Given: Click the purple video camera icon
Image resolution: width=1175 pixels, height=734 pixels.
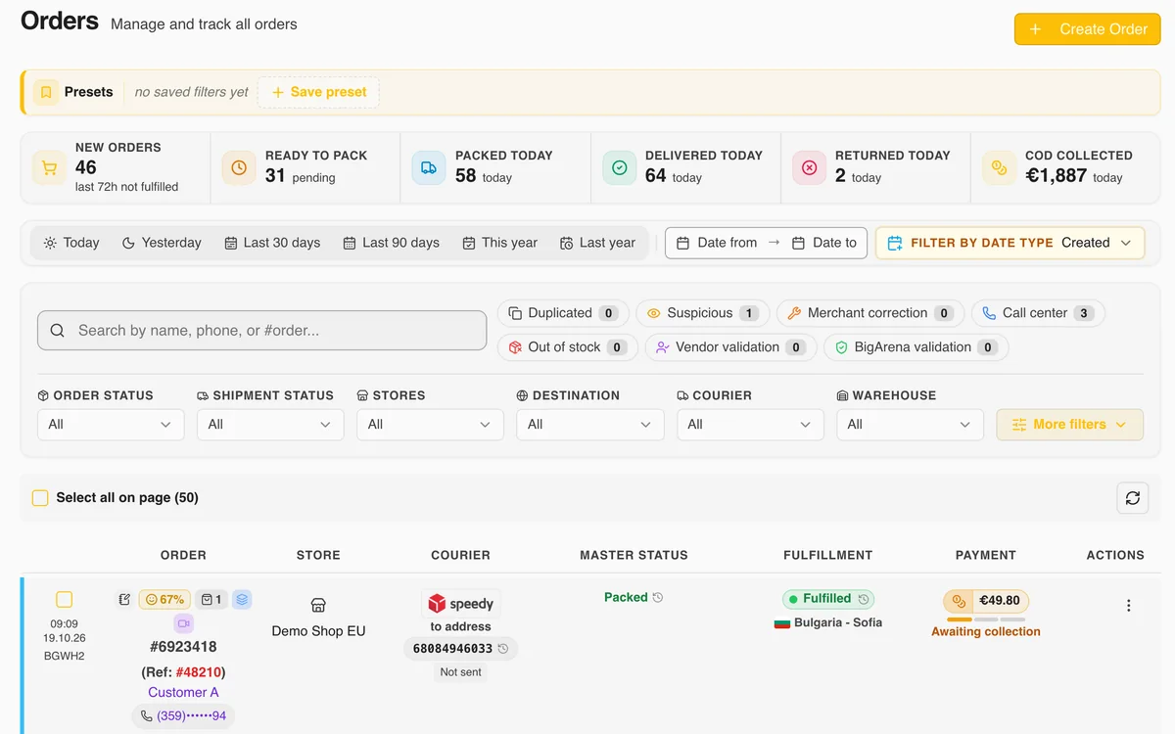Looking at the screenshot, I should click(184, 623).
